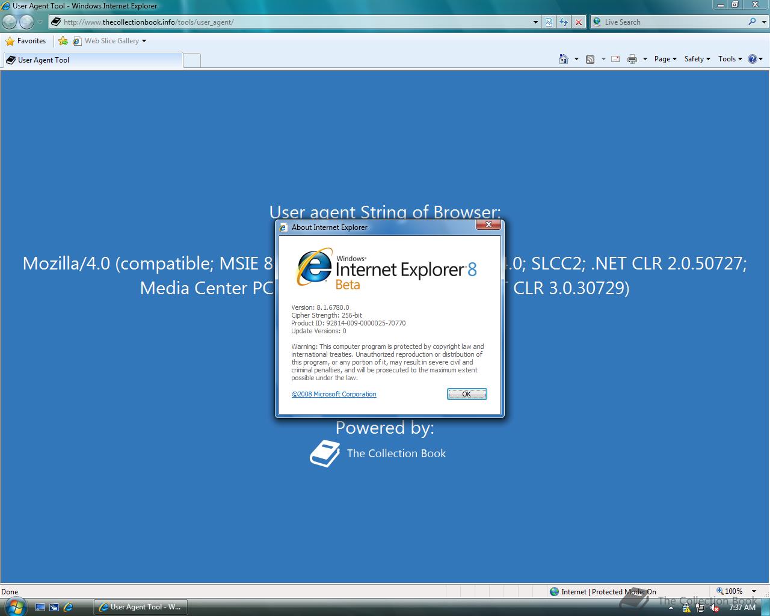Click User Agent Tool taskbar button
This screenshot has height=616, width=770.
click(140, 607)
